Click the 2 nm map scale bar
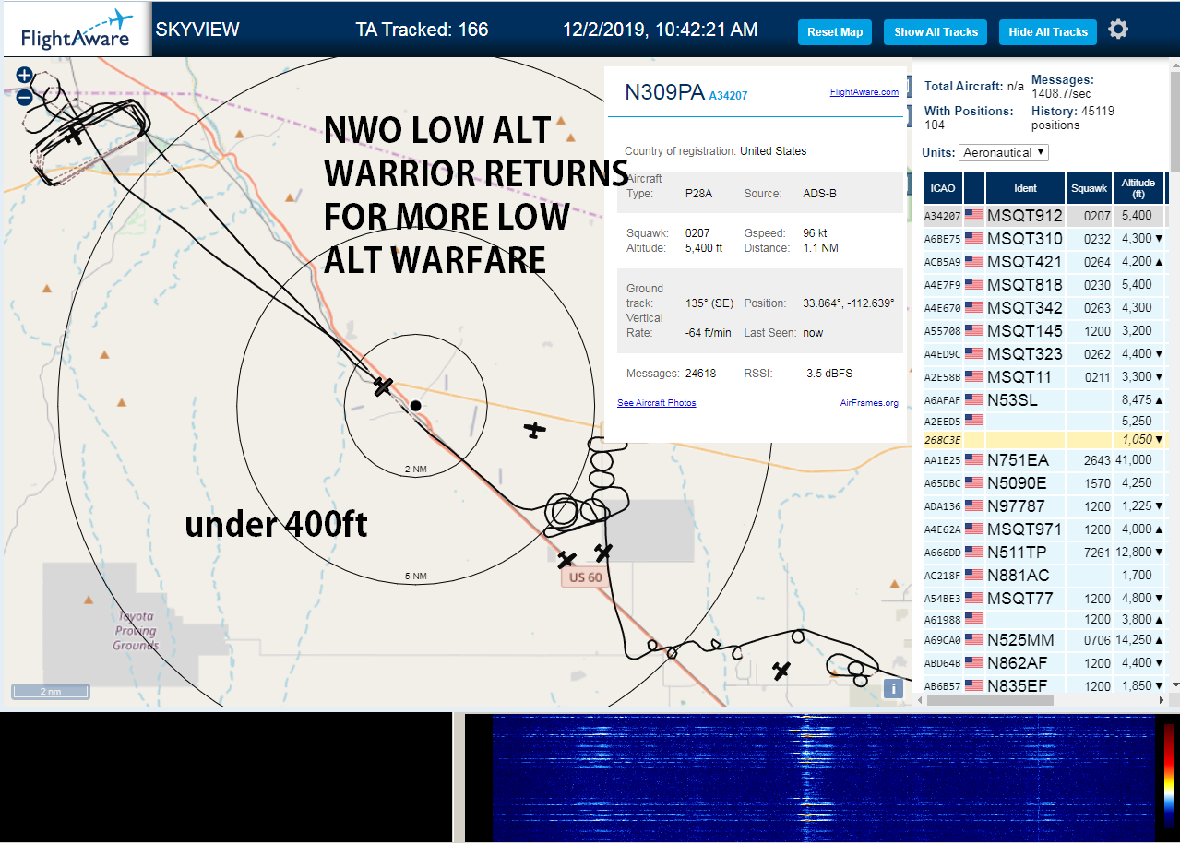 click(x=51, y=691)
